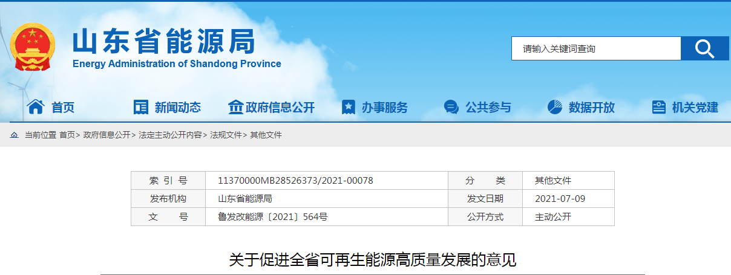
Task: Click the bookmark star icon beside 办事服务
Action: coord(348,107)
